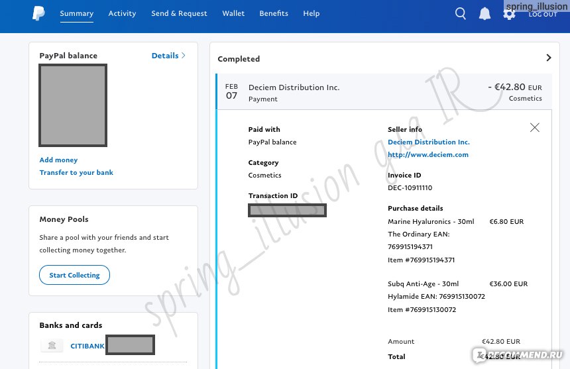This screenshot has width=570, height=369.
Task: Click Marine Hyaluronics - 30ml item
Action: pyautogui.click(x=431, y=221)
